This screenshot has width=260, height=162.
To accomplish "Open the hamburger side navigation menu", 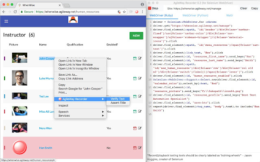I will tap(6, 21).
